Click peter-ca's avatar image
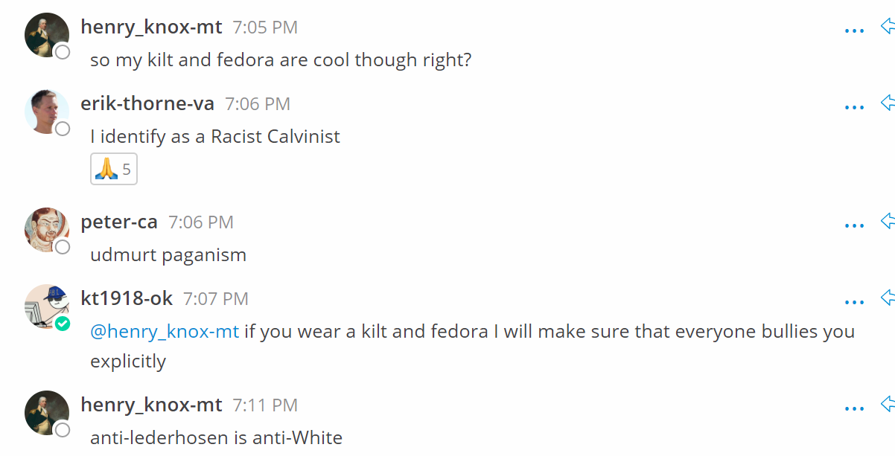Screen dimensions: 895x456 47,229
